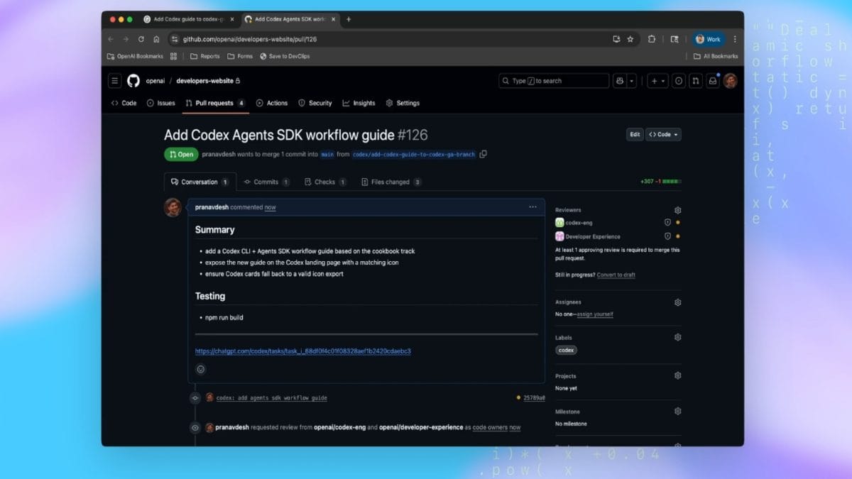
Task: Open the Copilot chat icon
Action: pyautogui.click(x=620, y=81)
